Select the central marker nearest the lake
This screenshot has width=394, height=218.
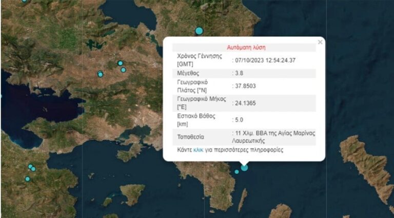click(x=101, y=75)
